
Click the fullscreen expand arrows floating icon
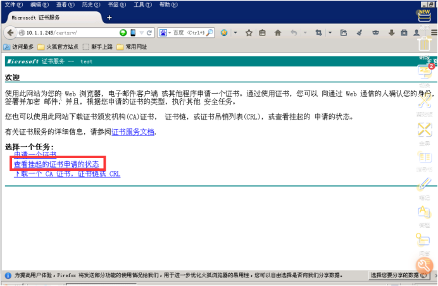(425, 130)
